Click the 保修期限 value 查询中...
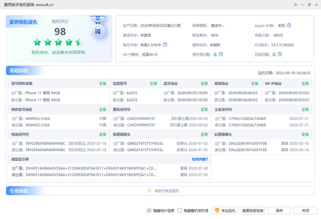This screenshot has width=321, height=219. tap(218, 26)
